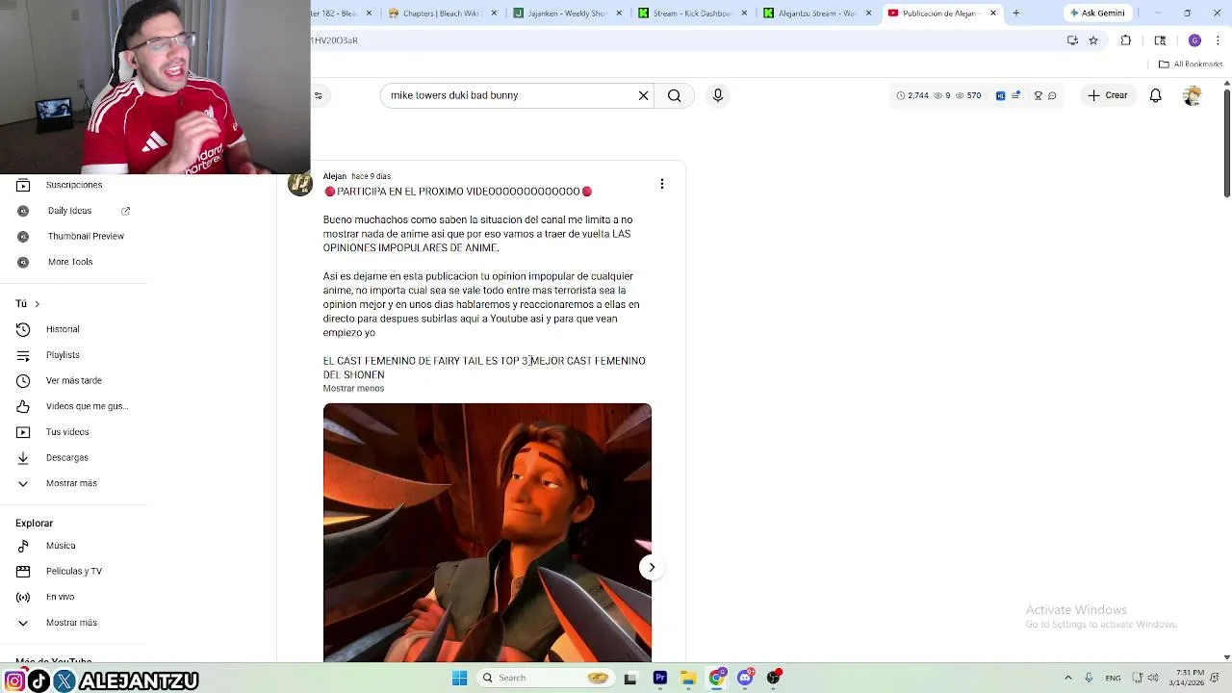Click the blue extension badge icon
The width and height of the screenshot is (1232, 693).
click(1000, 95)
